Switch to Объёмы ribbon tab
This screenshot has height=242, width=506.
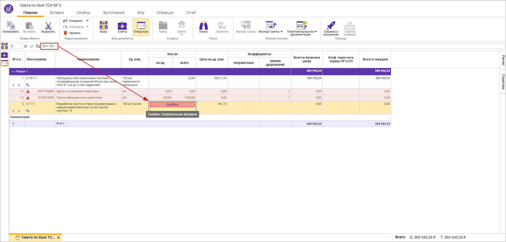(83, 13)
